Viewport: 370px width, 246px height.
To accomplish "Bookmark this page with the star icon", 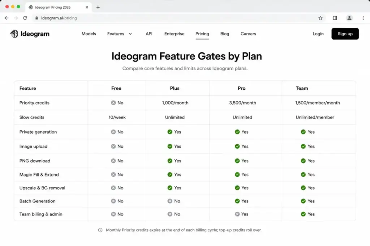I will [320, 18].
